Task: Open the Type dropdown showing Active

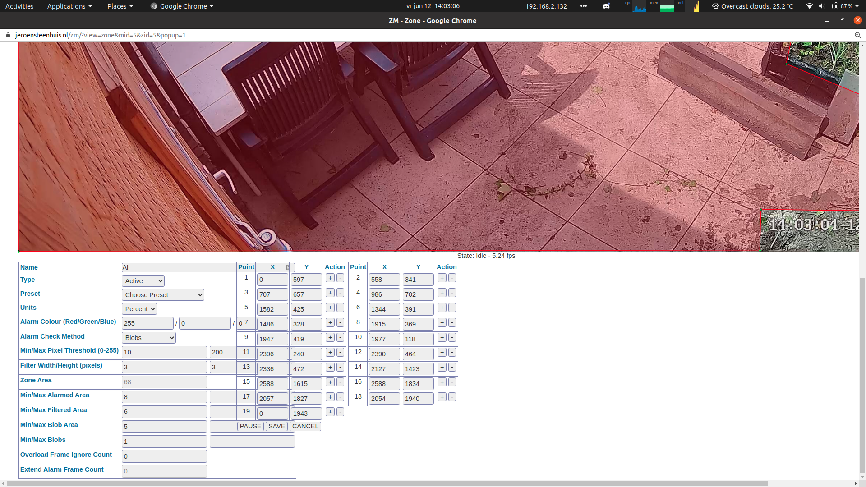Action: click(143, 280)
